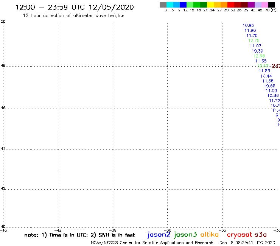The image size is (280, 246).
Task: Click the orange 'altika' satellite legend label
Action: point(210,235)
